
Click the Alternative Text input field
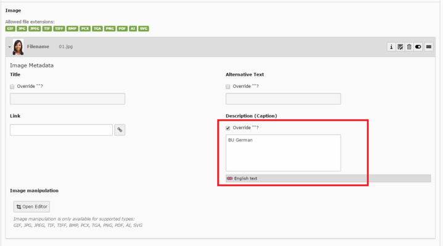tap(283, 98)
